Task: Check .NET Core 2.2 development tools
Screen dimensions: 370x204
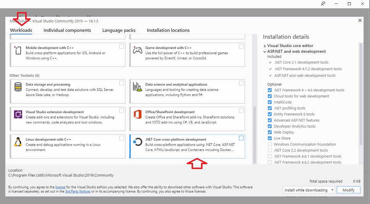Action: point(270,150)
